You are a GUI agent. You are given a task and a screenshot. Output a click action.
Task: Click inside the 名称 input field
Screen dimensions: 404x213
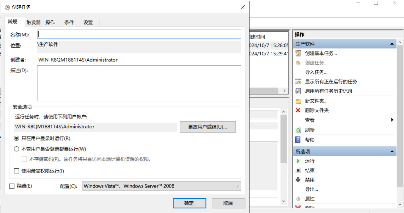point(139,34)
